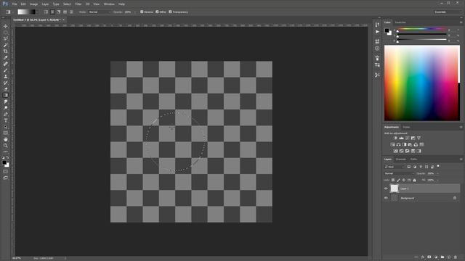Create a new group folder icon
Image resolution: width=465 pixels, height=261 pixels.
point(442,257)
